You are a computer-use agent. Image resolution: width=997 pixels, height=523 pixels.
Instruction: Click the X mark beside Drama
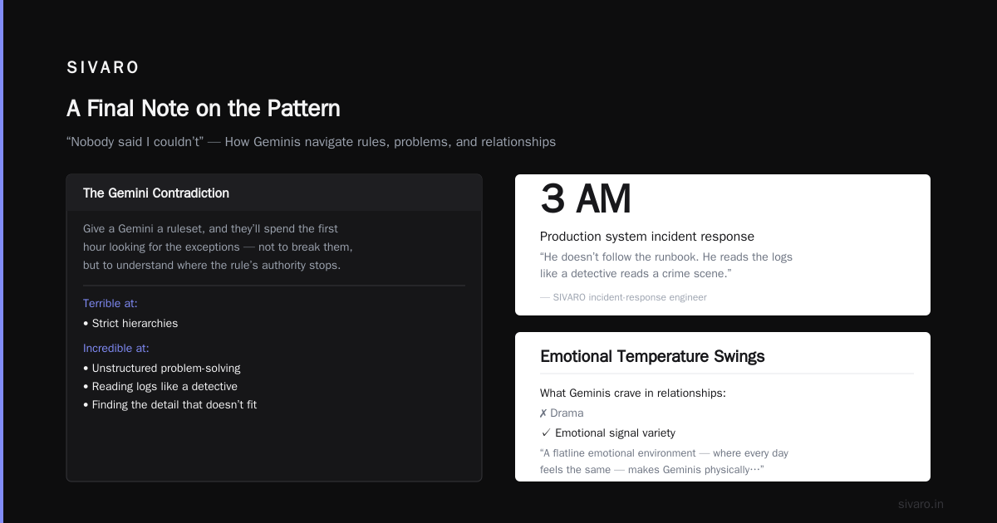(543, 413)
